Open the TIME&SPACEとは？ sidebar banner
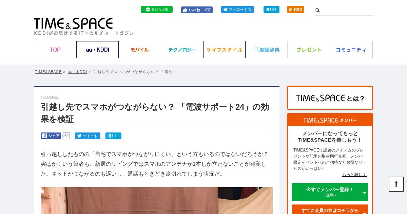Screen dimensions: 407x214 (x=330, y=98)
